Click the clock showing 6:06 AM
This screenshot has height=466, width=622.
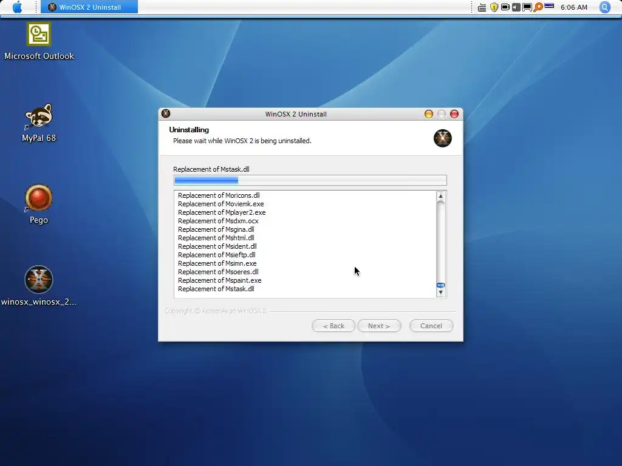573,7
